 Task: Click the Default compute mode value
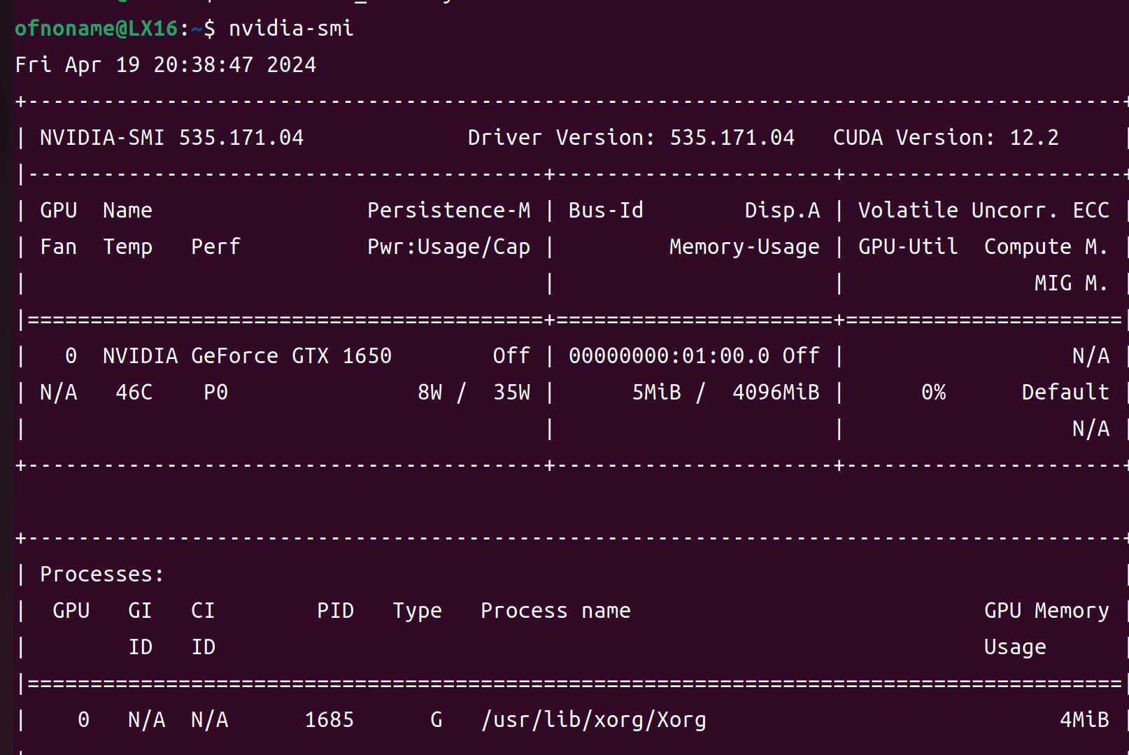point(1065,393)
